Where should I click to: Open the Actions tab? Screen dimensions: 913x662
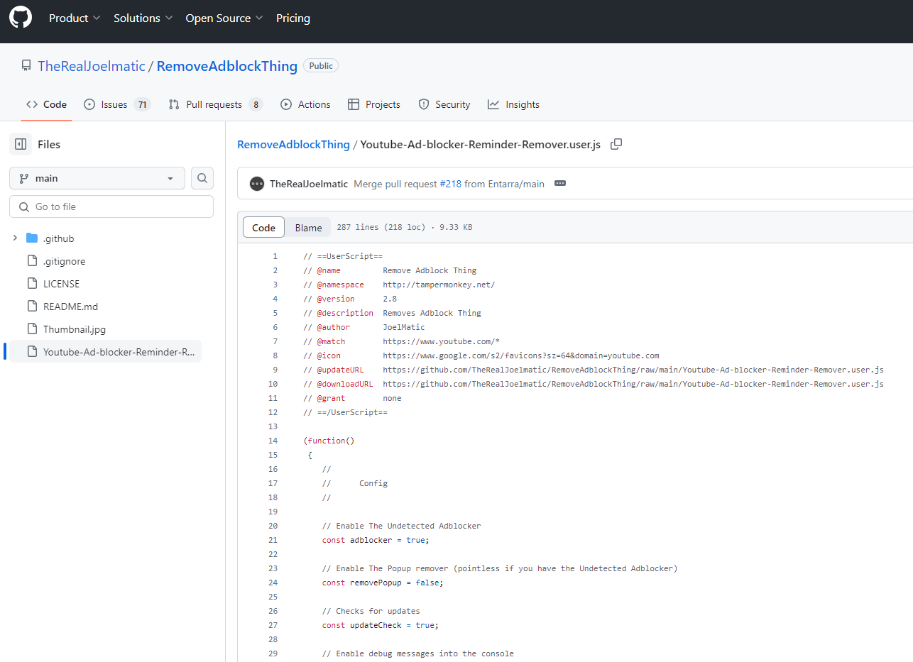pyautogui.click(x=305, y=104)
